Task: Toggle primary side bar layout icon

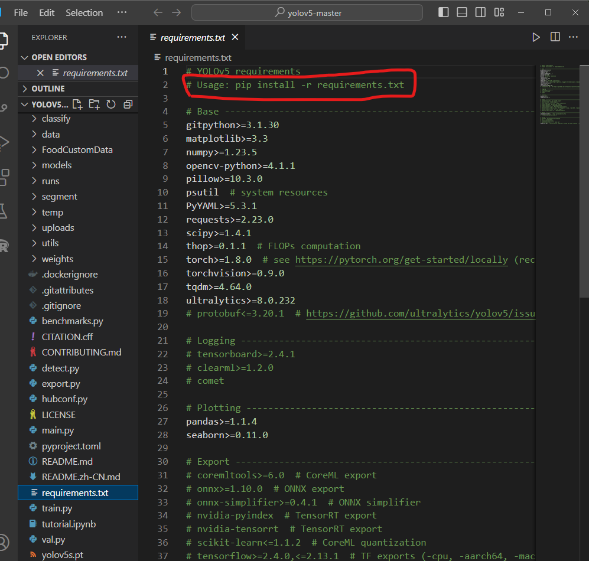Action: click(x=444, y=12)
